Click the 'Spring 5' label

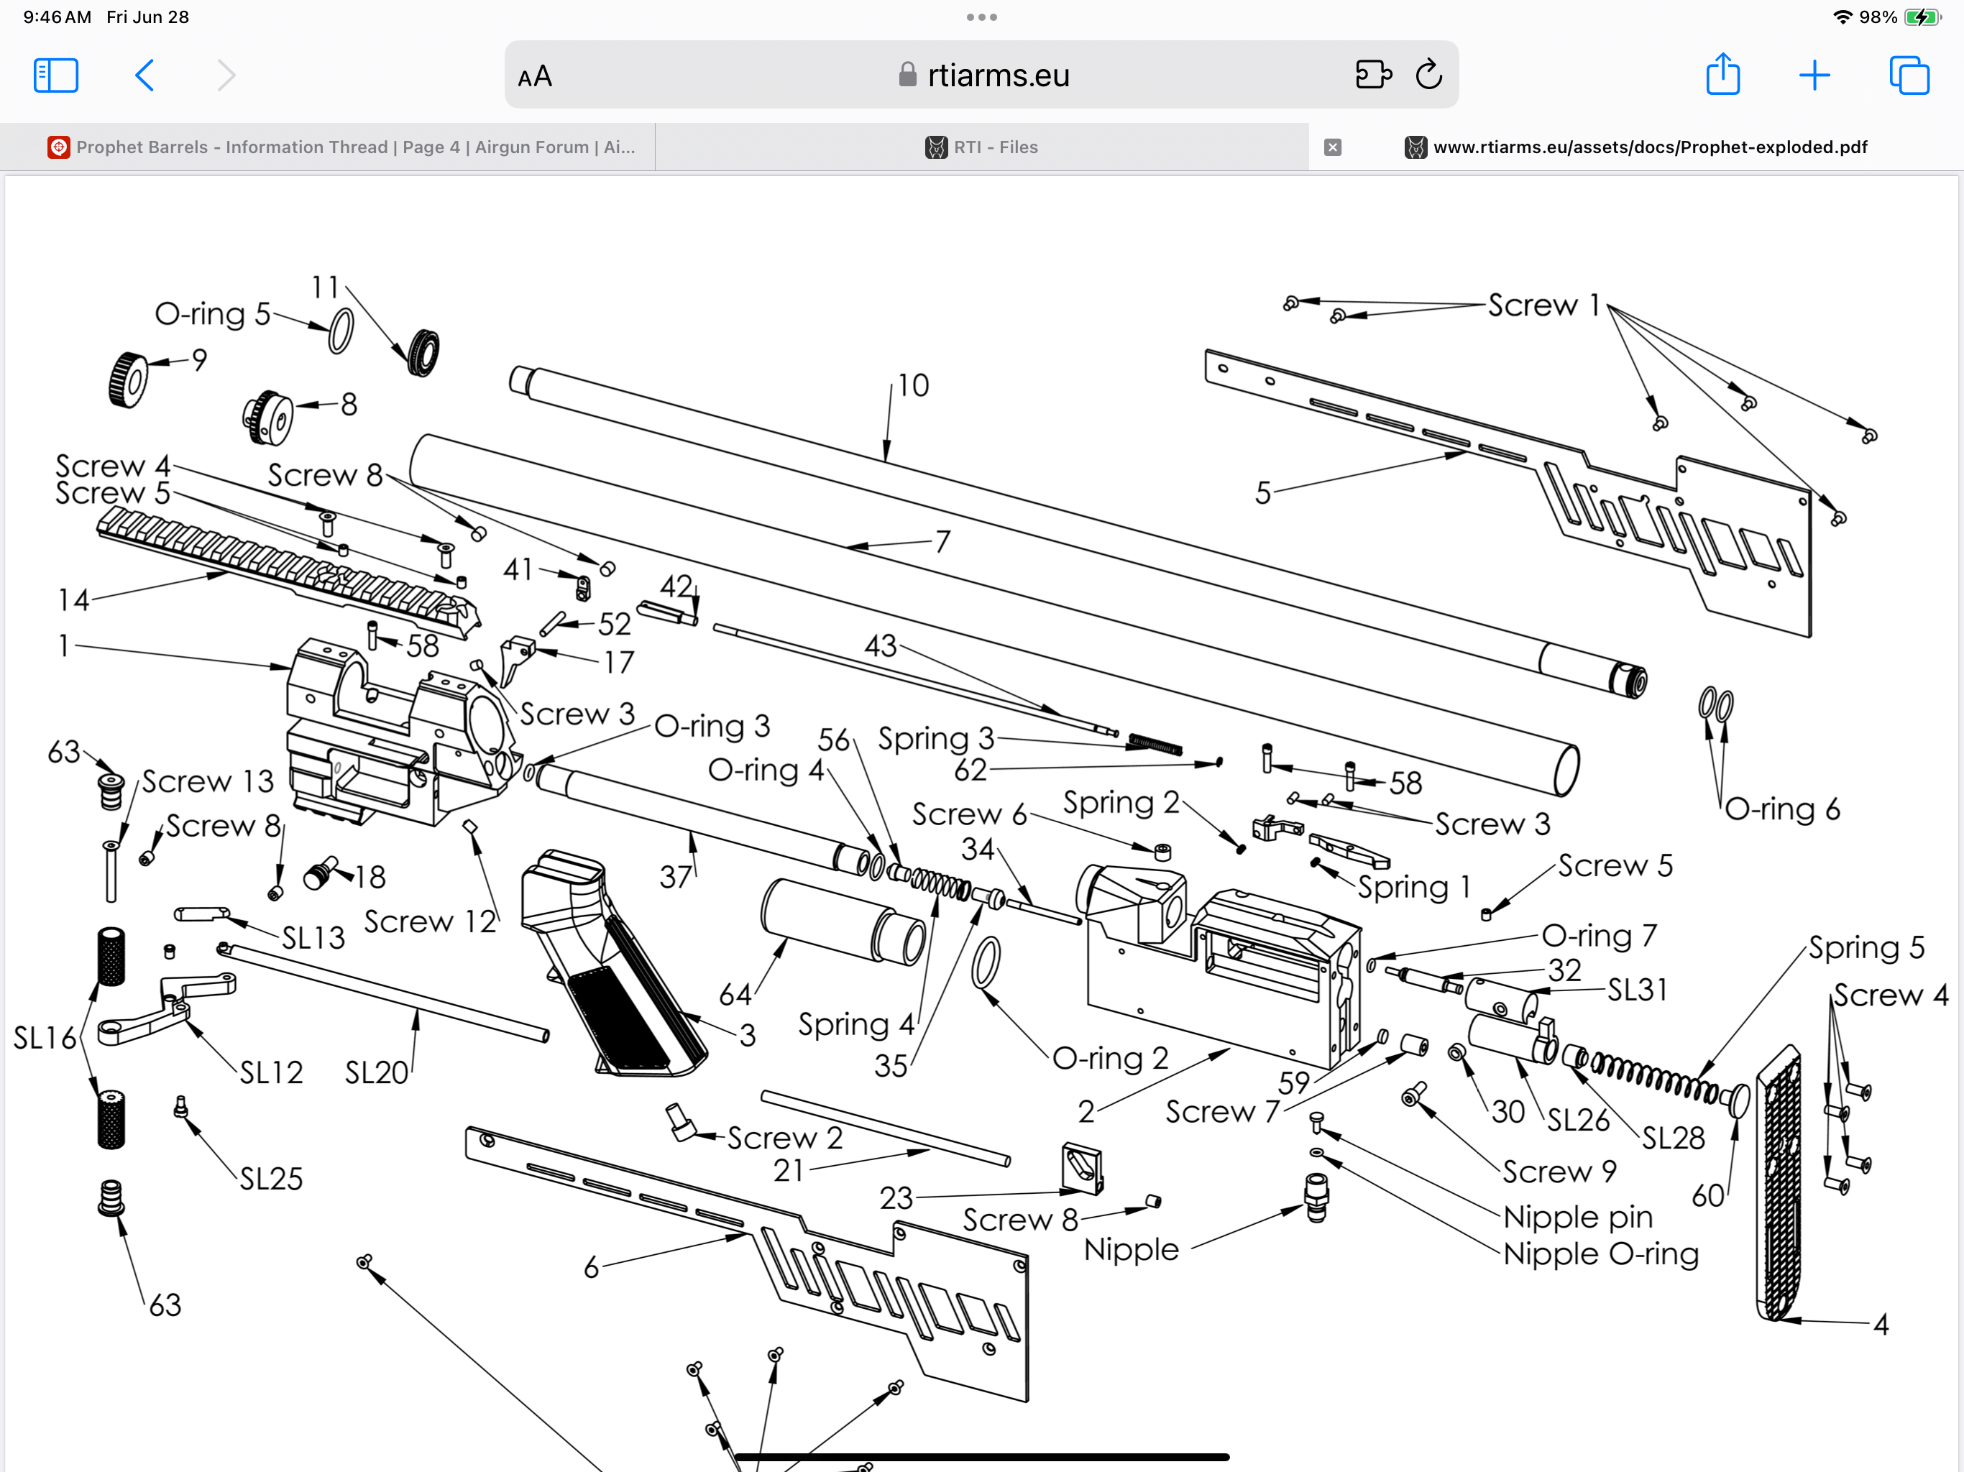pyautogui.click(x=1866, y=947)
